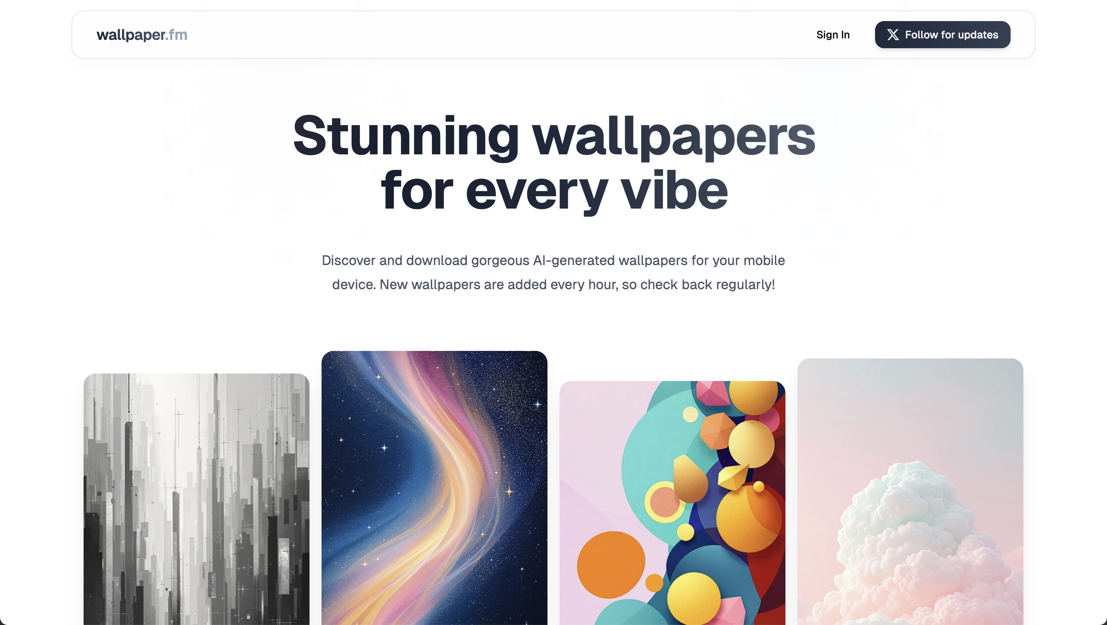Click the word "Stunning" in the heading
Screen dimensions: 1107x625
click(406, 136)
